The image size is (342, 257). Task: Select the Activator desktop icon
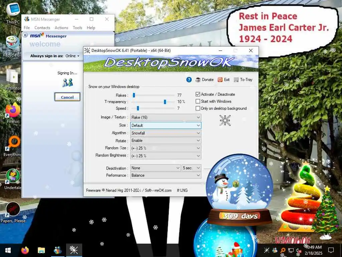click(x=13, y=80)
